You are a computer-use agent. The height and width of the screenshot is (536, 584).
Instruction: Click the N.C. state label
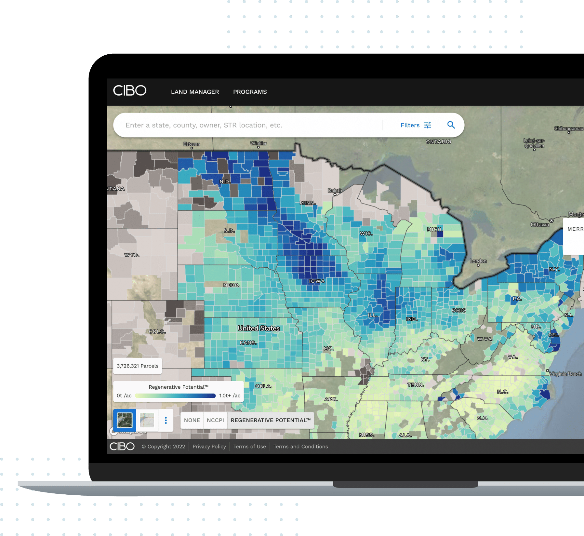click(x=503, y=392)
